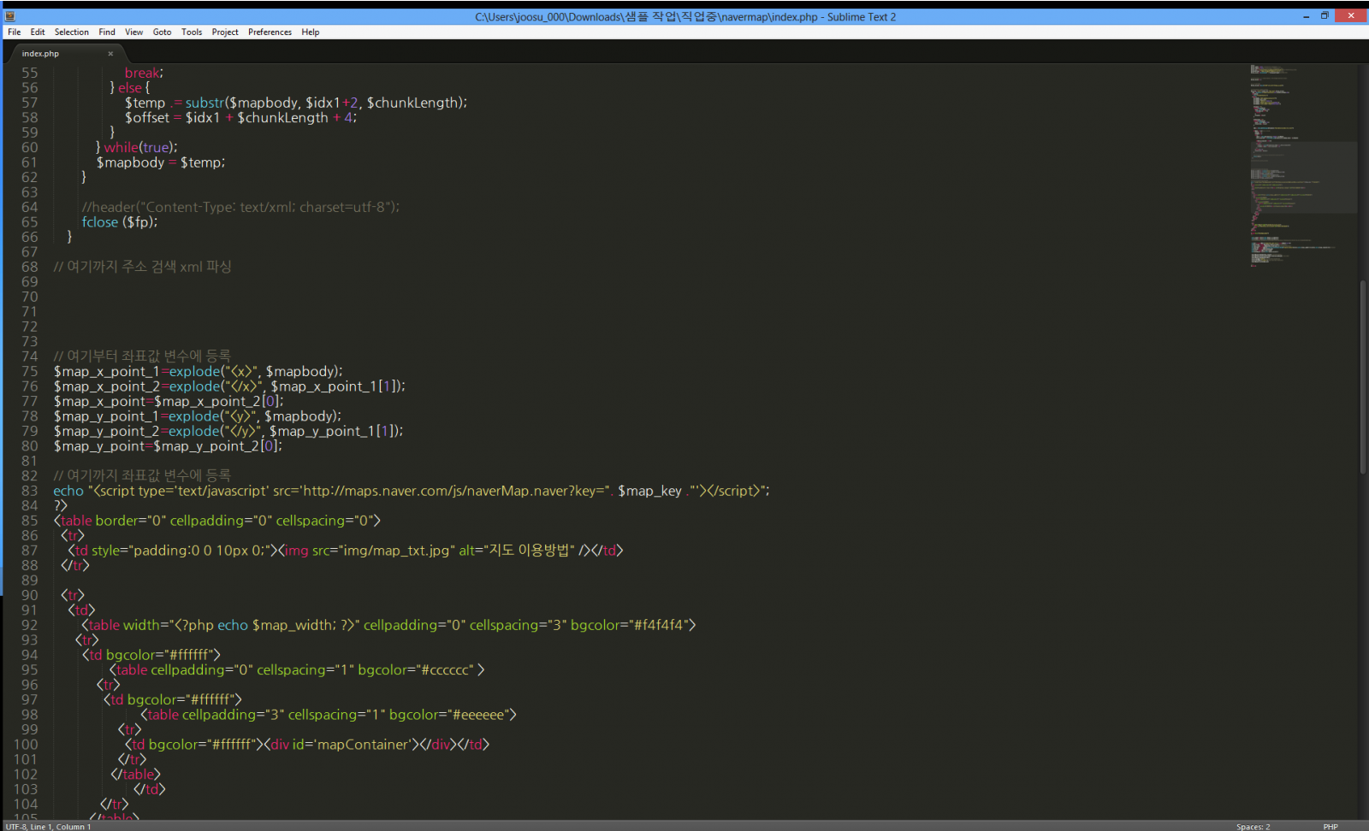Open the Goto menu

coord(162,32)
